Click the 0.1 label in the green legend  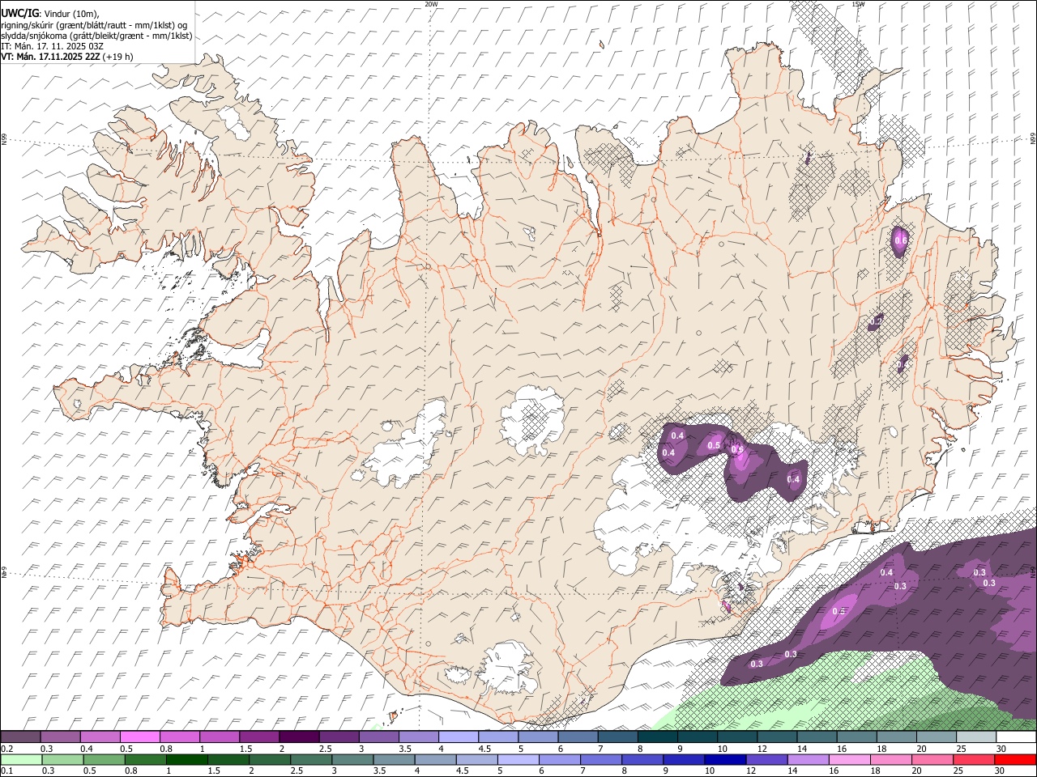(6, 771)
